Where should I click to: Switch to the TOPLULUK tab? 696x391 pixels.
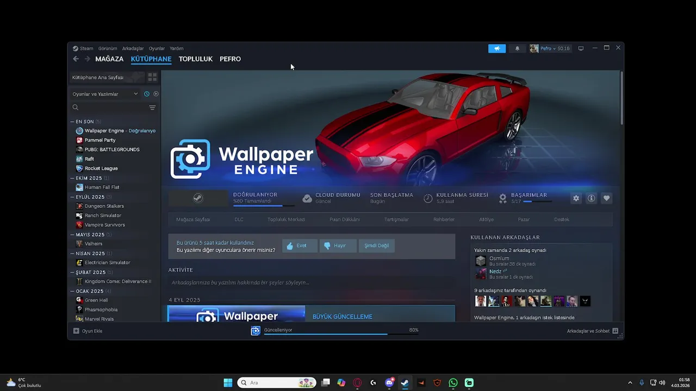tap(195, 59)
